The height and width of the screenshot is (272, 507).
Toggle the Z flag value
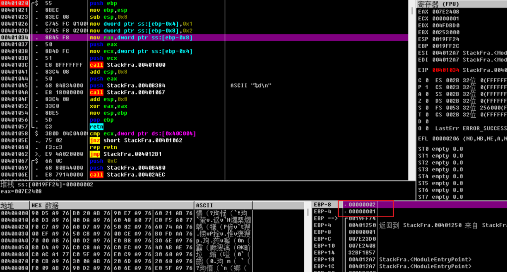click(x=426, y=100)
